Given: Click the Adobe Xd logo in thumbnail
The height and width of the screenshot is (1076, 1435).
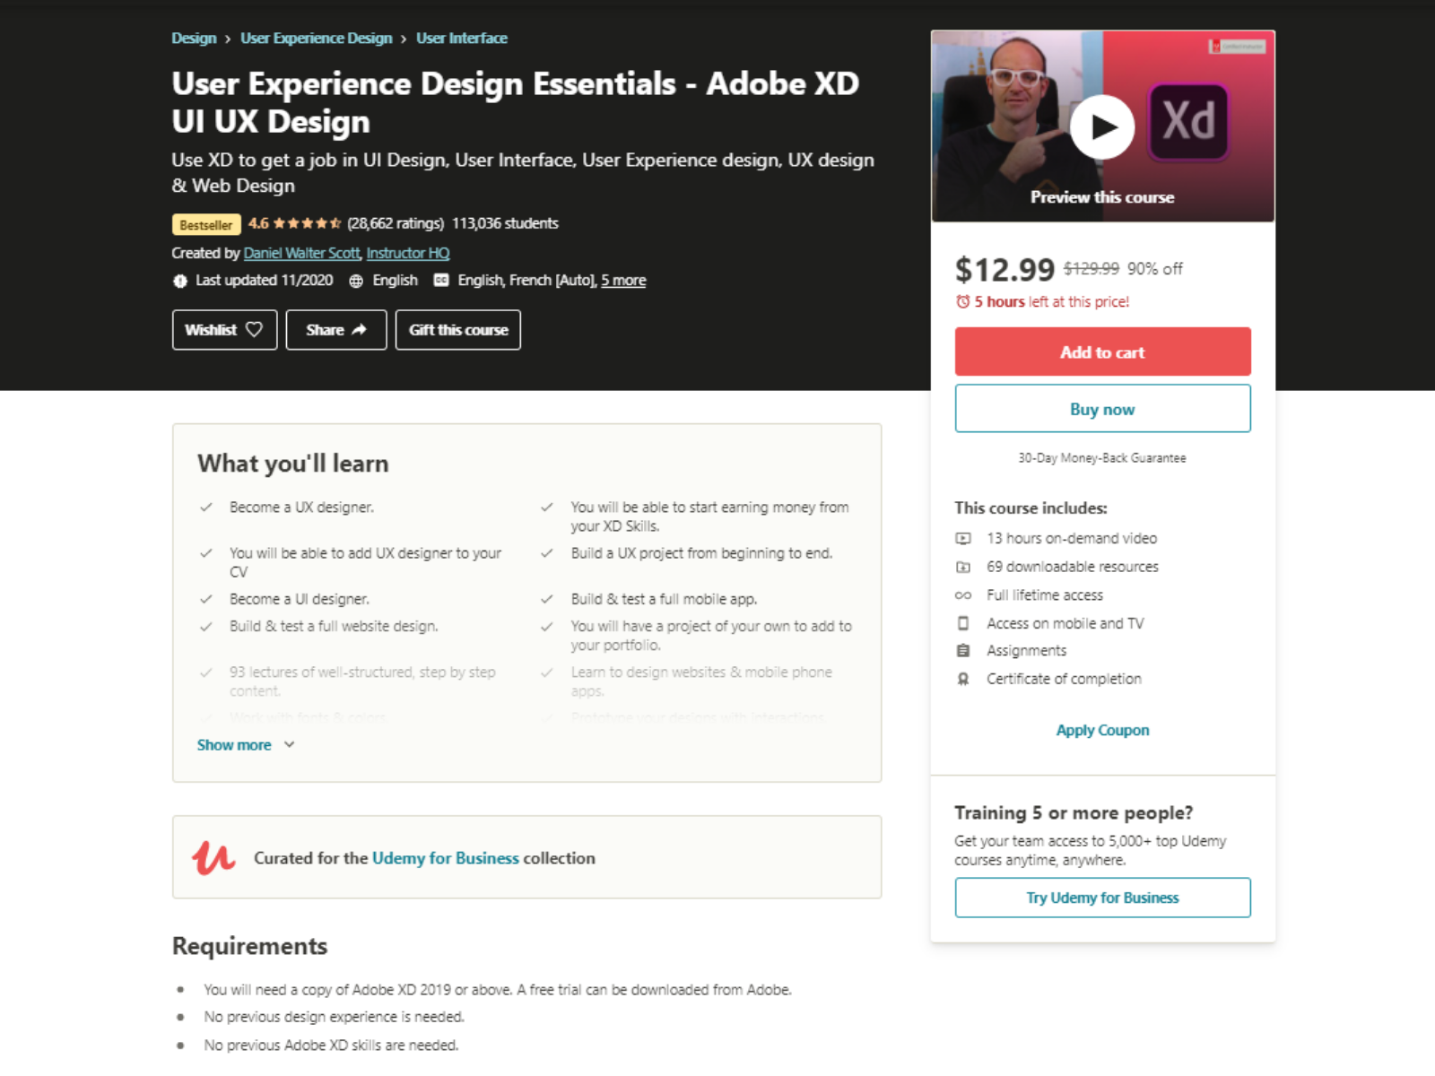Looking at the screenshot, I should (x=1188, y=121).
